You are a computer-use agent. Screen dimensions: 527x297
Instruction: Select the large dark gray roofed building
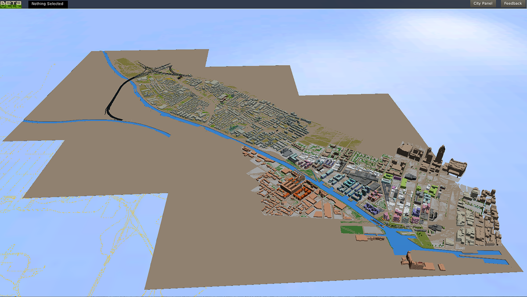[x=361, y=177]
